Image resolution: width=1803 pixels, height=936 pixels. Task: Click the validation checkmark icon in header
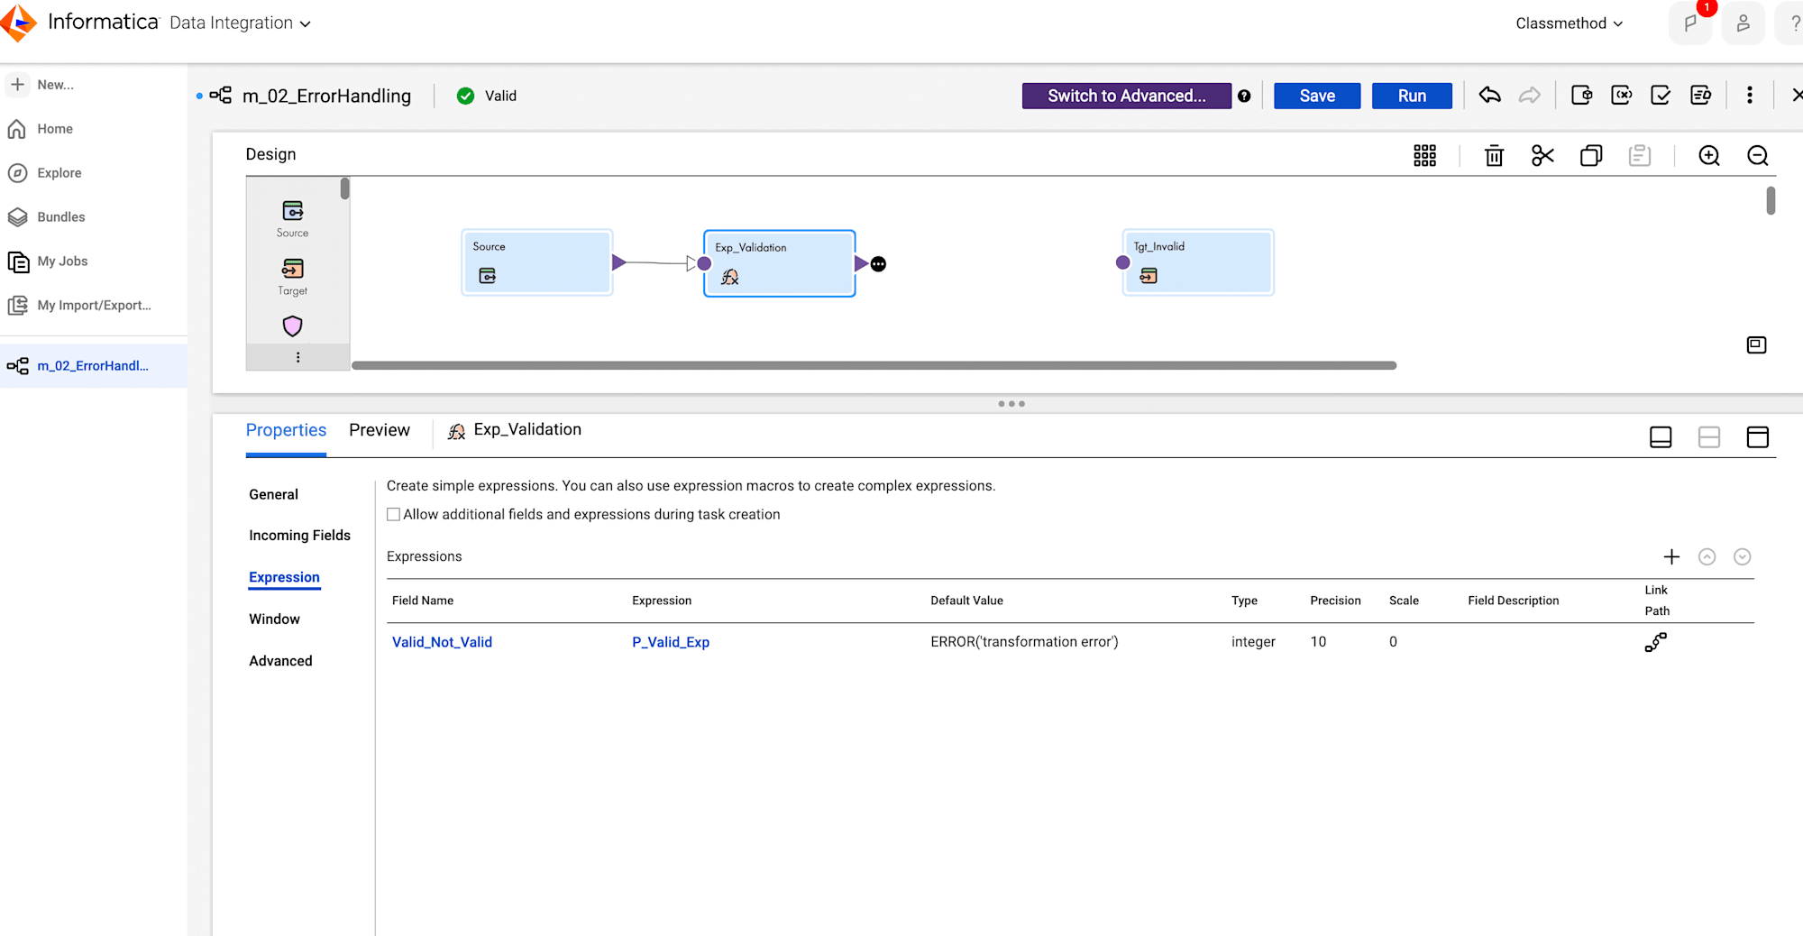[1661, 95]
